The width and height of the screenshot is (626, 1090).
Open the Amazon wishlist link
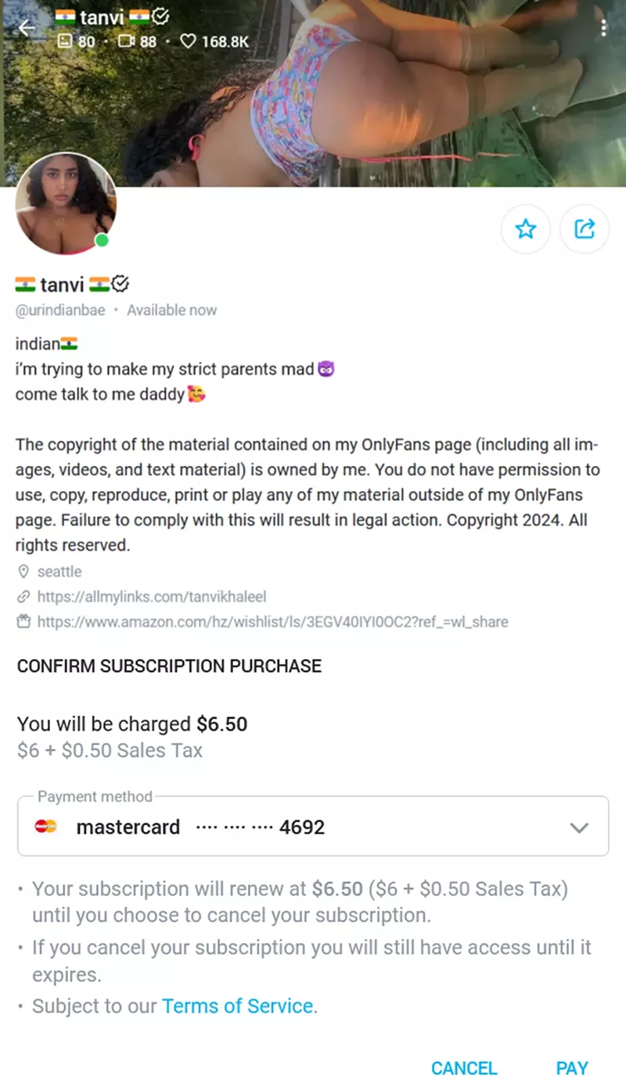click(272, 622)
